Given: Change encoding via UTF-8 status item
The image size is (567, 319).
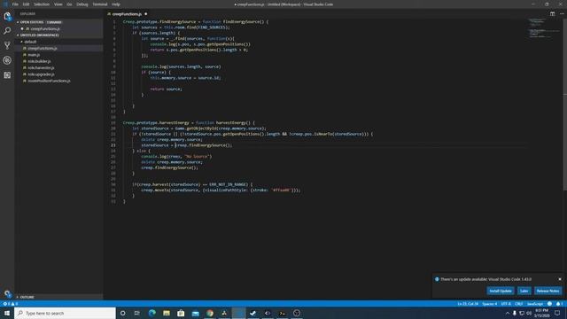Looking at the screenshot, I should pyautogui.click(x=506, y=304).
